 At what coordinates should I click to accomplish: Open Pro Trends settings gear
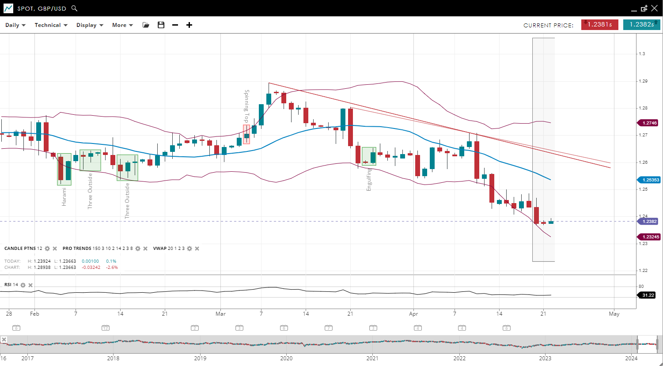[x=137, y=249]
